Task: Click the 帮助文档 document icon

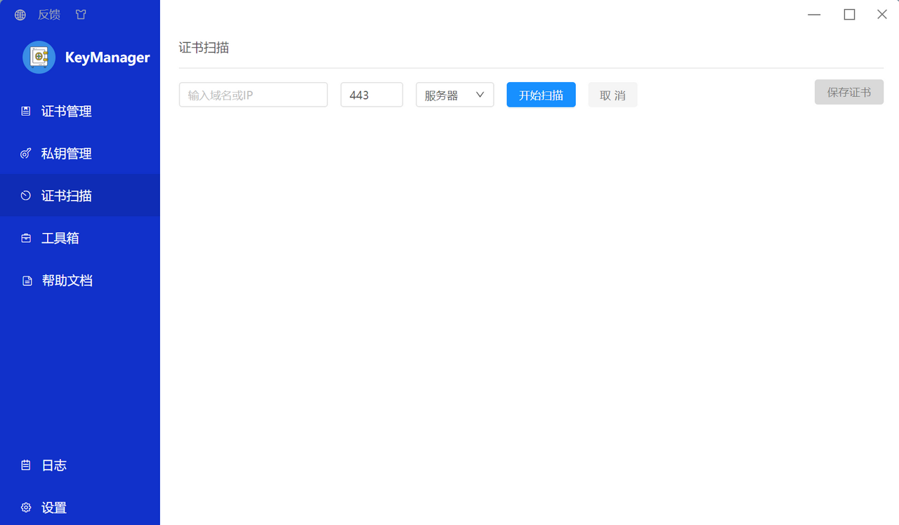Action: tap(27, 281)
